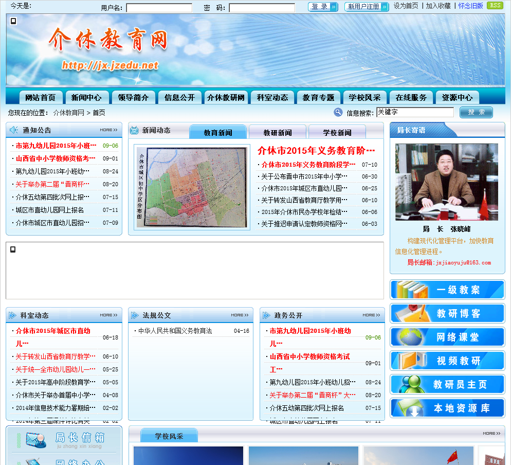Viewport: 511px width, 465px height.
Task: Open 2014年信息技术能力暑期培… item
Action: (x=56, y=408)
